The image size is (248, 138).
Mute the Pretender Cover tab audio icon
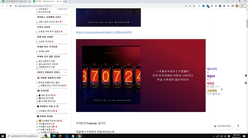(58, 1)
